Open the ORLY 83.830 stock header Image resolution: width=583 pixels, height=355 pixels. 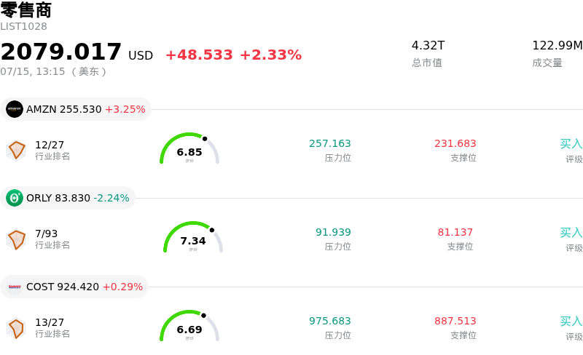(x=68, y=198)
